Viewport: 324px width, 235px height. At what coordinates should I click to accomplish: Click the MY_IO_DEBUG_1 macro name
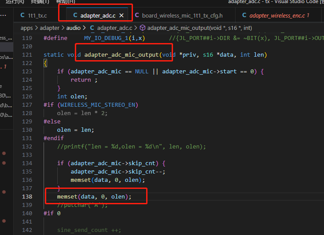tap(106, 38)
